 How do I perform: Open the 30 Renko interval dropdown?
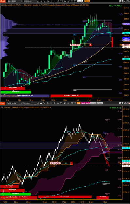[31, 103]
